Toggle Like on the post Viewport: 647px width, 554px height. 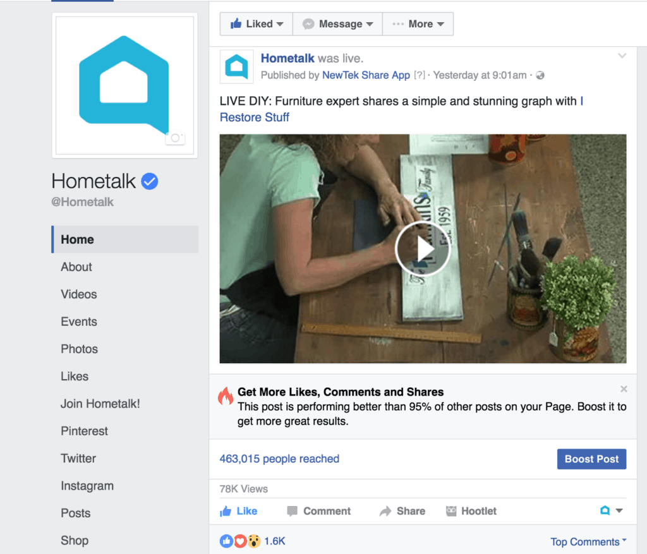(x=238, y=511)
